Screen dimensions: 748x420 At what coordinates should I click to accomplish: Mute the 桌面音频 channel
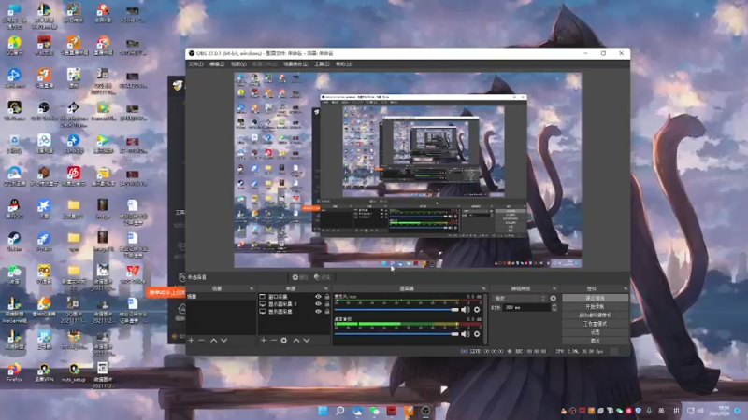point(466,334)
